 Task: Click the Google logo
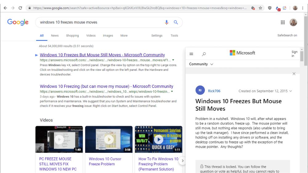18,22
